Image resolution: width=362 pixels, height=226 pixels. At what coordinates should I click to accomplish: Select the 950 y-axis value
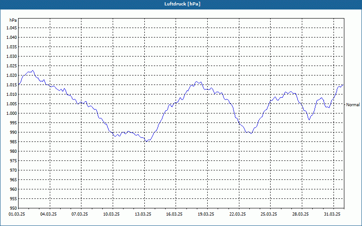tap(14, 208)
